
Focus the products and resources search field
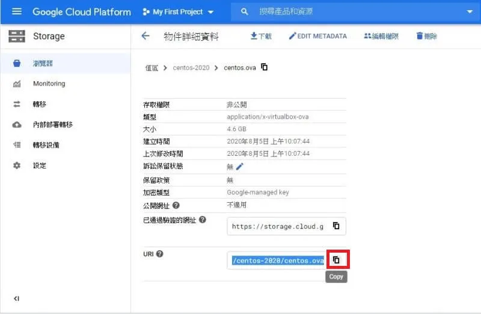356,11
